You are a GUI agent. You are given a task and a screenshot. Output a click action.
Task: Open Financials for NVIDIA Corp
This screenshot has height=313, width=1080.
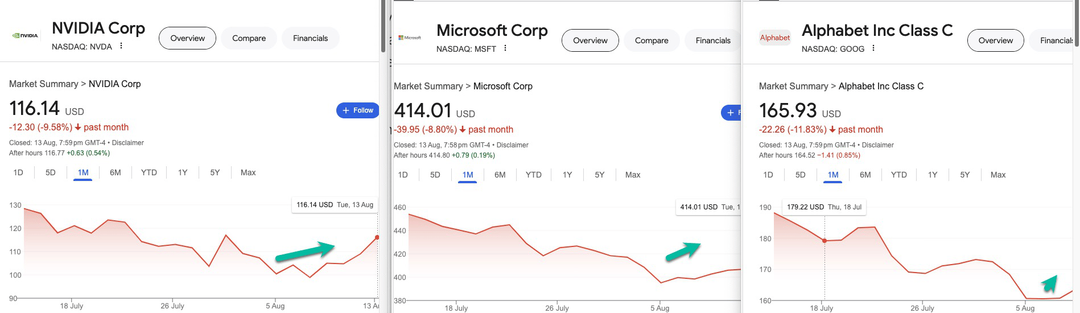[x=310, y=38]
